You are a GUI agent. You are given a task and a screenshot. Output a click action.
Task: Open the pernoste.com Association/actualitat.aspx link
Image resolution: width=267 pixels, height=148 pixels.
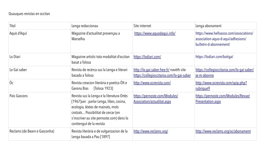pyautogui.click(x=156, y=99)
